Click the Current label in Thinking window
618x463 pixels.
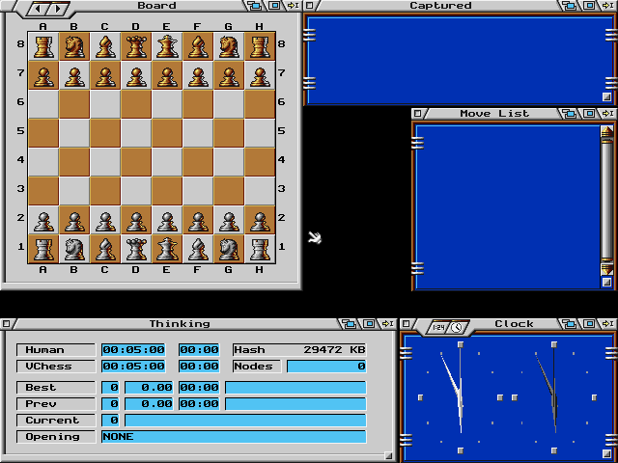[56, 421]
